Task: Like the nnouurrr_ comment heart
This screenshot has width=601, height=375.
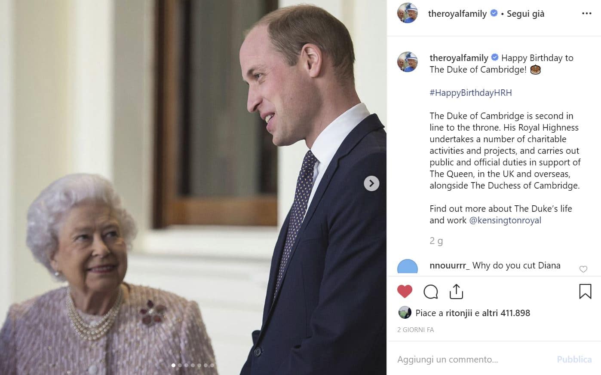Action: pos(583,269)
